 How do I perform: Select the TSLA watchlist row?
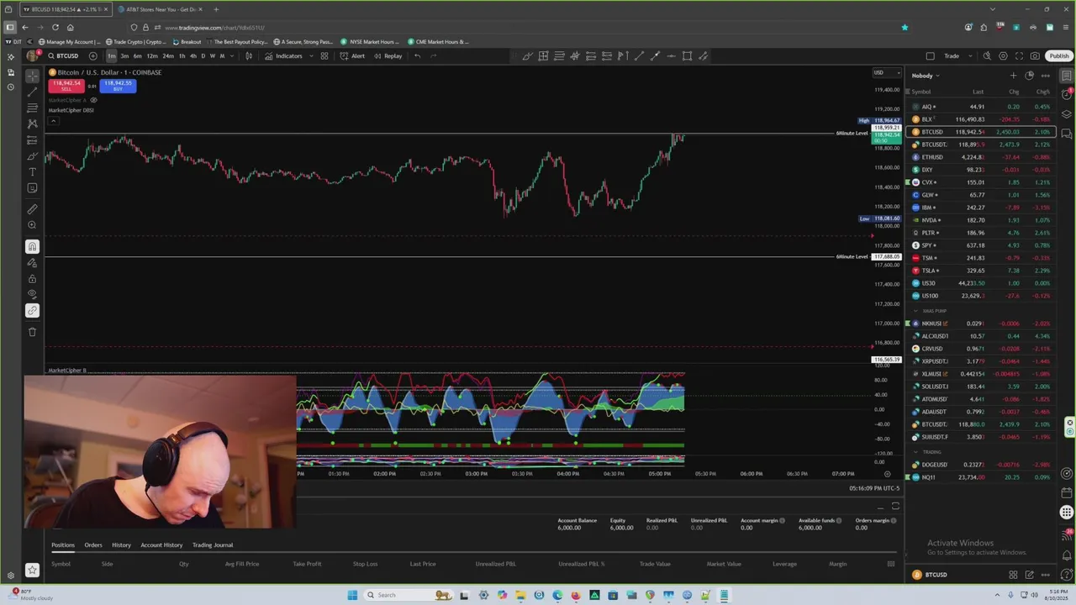coord(981,271)
